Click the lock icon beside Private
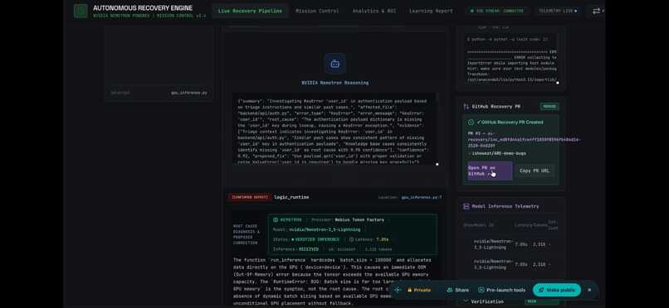669x308 pixels. (x=409, y=290)
